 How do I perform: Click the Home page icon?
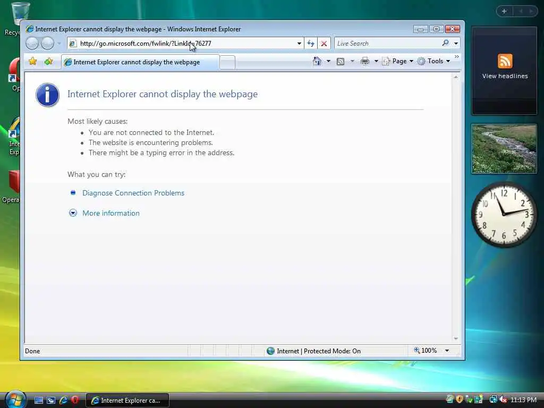pos(317,61)
